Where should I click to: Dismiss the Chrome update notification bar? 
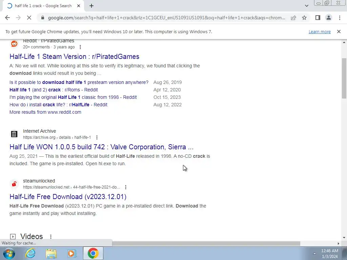339,31
